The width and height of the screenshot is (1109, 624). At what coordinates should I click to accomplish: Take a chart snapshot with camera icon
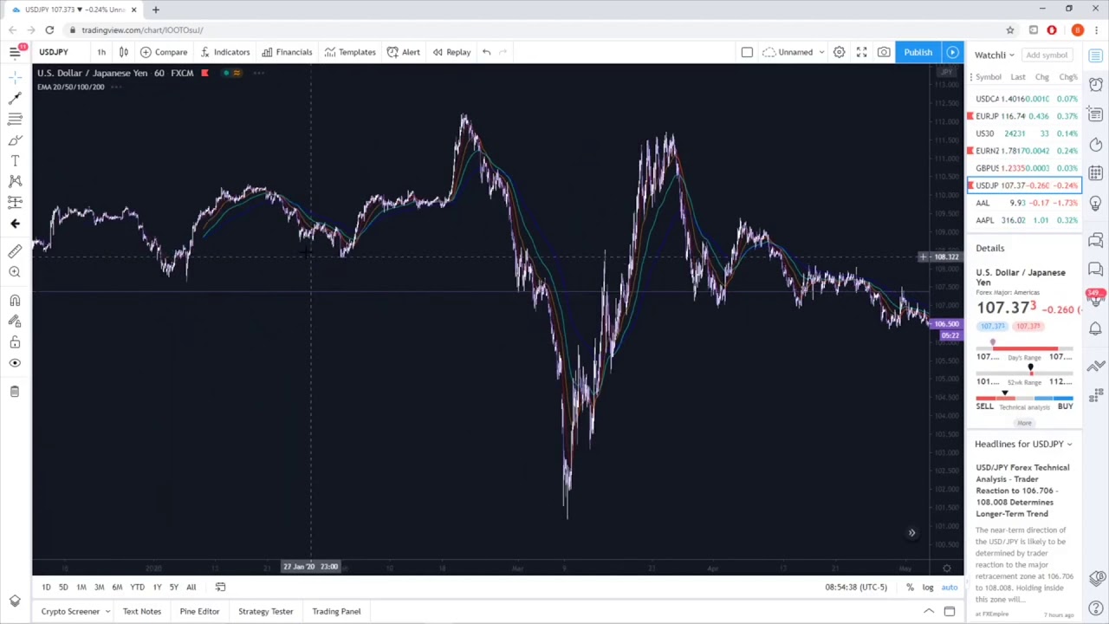tap(884, 52)
